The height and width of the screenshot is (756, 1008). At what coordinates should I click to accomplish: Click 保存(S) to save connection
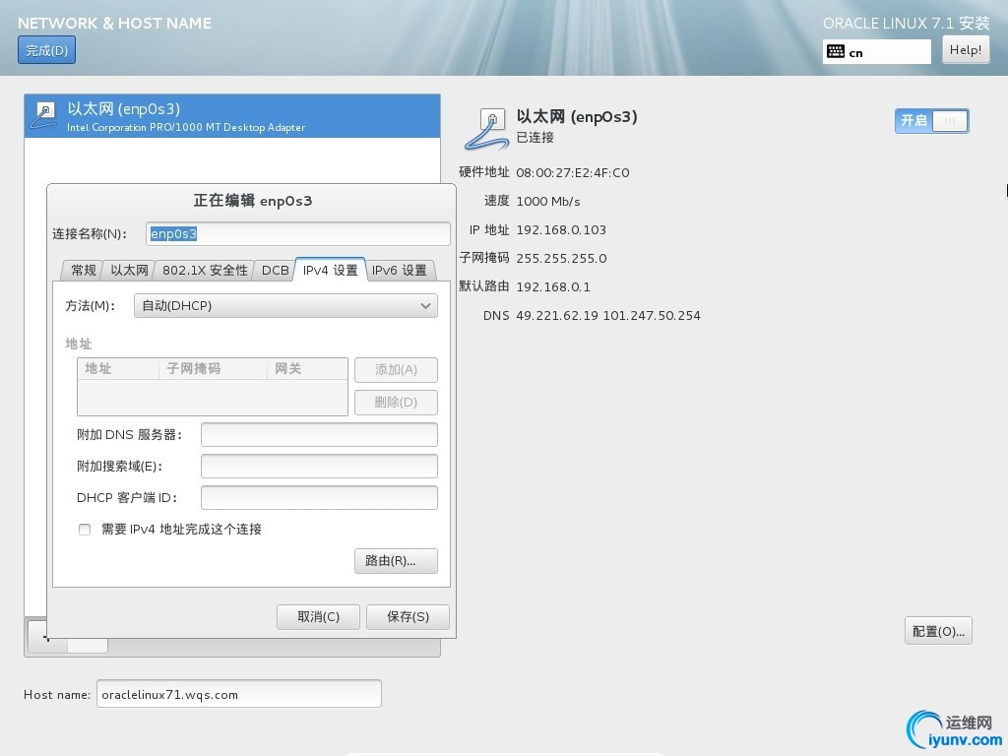tap(408, 617)
